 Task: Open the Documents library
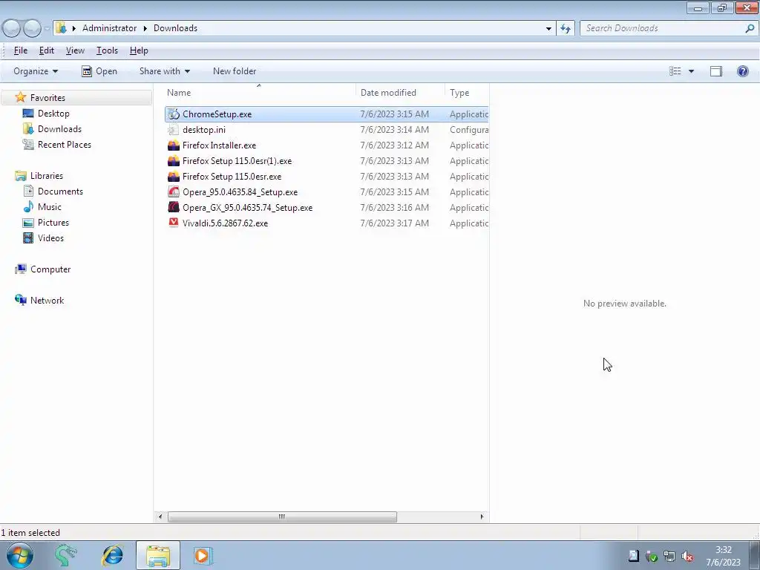[x=60, y=191]
